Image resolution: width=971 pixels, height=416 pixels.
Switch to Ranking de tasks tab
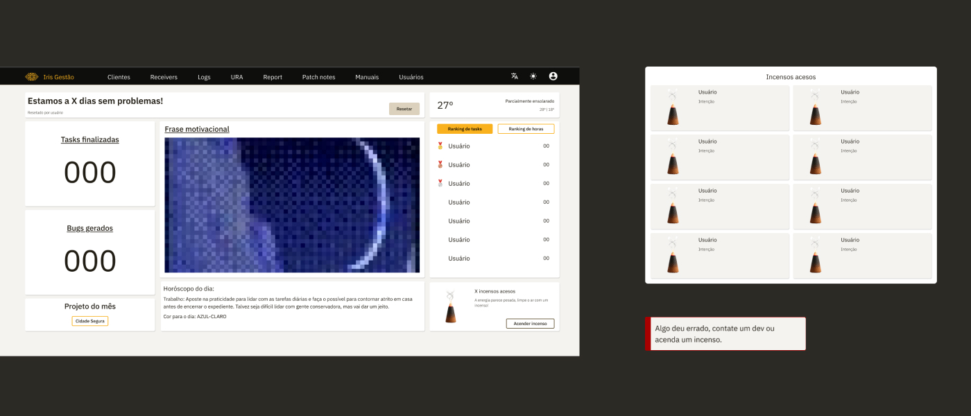(465, 129)
